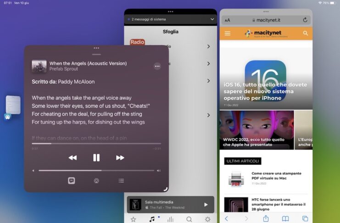
Task: Click the HTC article thumbnail image
Action: tap(236, 205)
